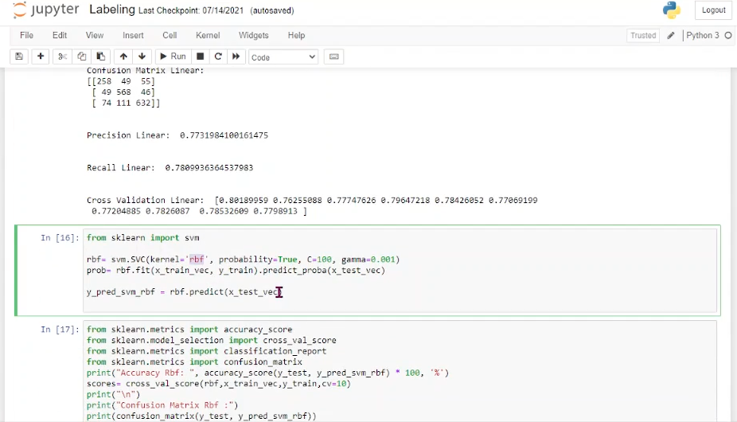Open the Widgets menu

[x=253, y=35]
